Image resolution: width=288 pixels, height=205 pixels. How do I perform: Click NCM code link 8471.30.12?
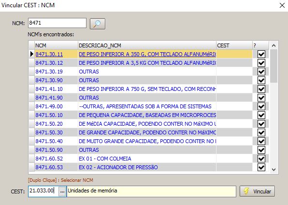pyautogui.click(x=49, y=63)
